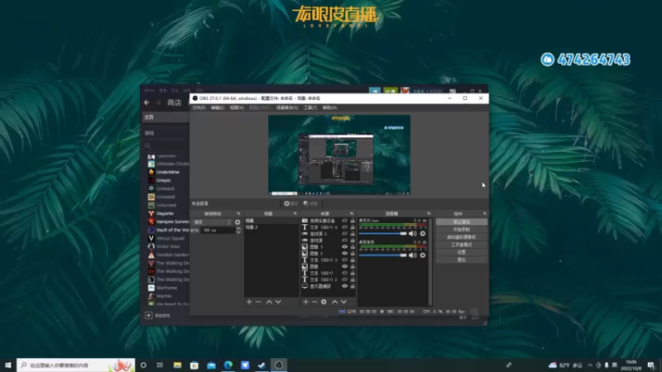The width and height of the screenshot is (662, 372).
Task: Pop out the audio mixer dock icon
Action: pos(429,214)
